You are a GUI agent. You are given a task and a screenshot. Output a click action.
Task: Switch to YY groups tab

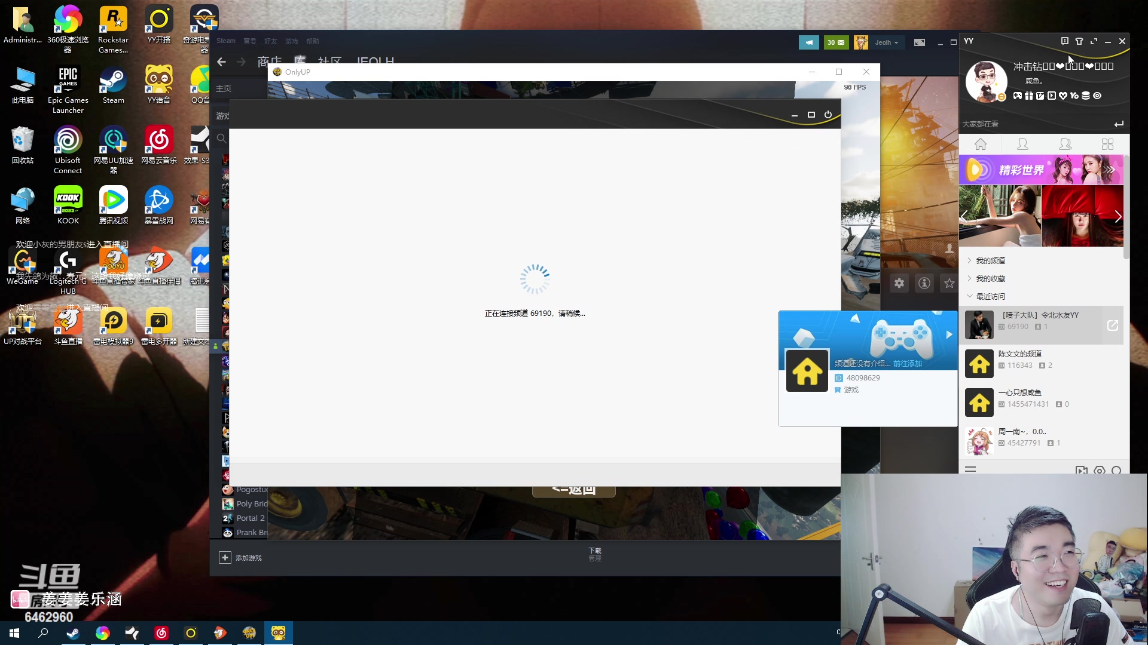pos(1065,144)
